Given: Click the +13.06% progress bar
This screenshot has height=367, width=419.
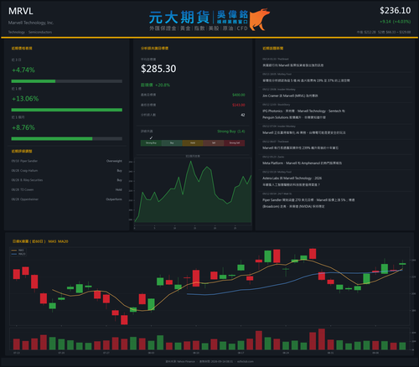Looking at the screenshot, I should point(67,110).
